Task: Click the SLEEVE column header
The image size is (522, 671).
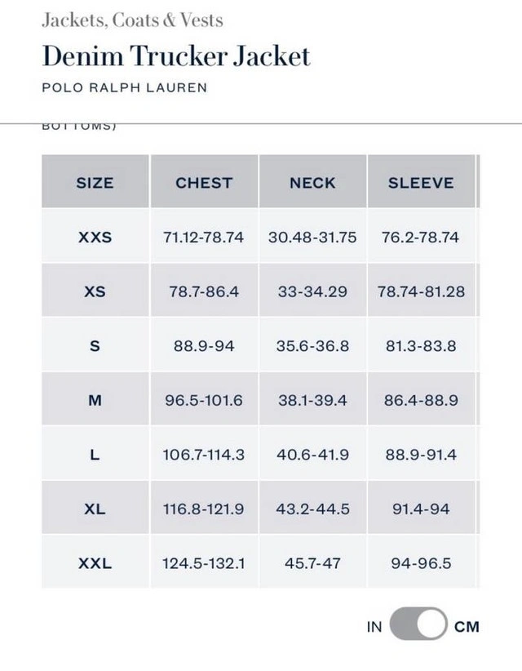Action: pyautogui.click(x=421, y=183)
